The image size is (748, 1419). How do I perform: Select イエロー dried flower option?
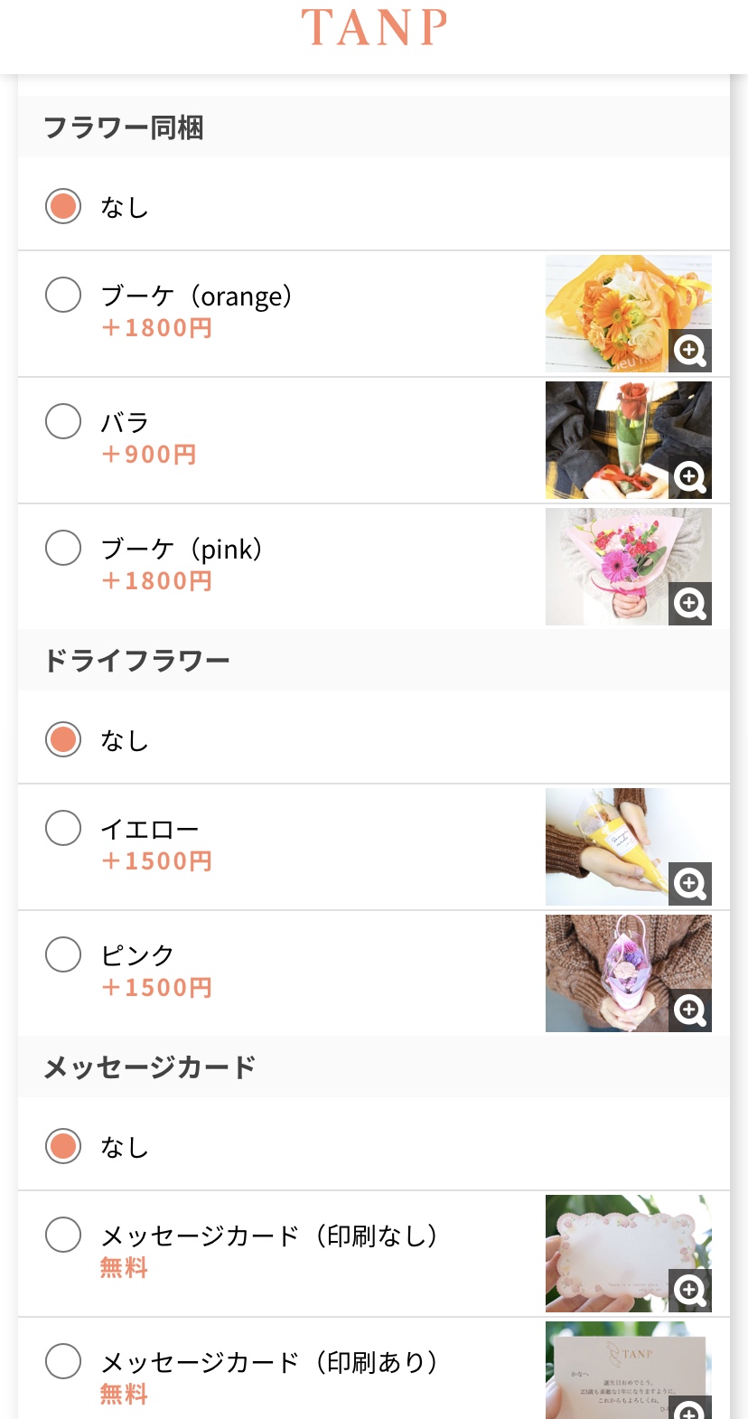pos(63,828)
